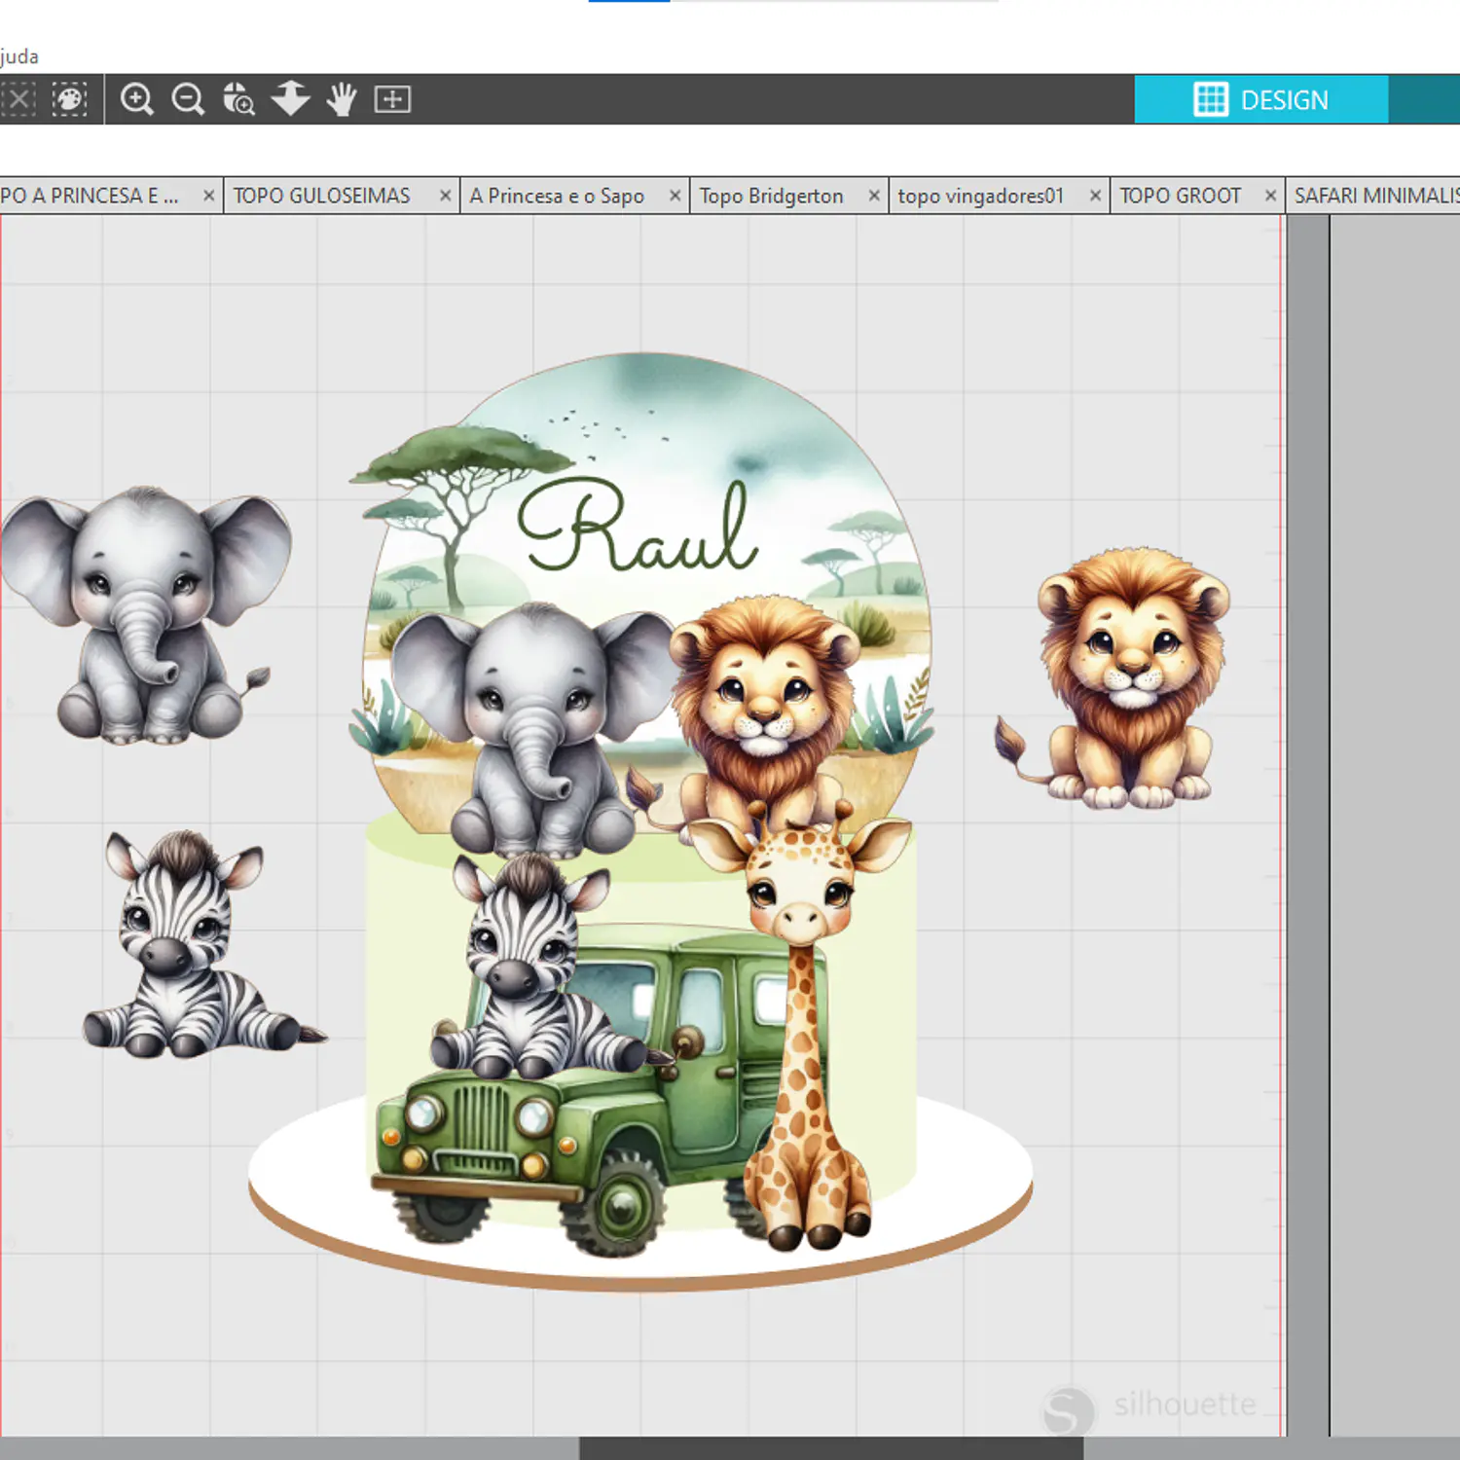
Task: Open the DESIGN view tab
Action: pos(1261,99)
